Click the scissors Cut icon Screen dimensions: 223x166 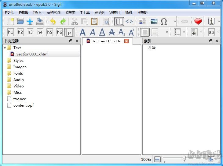coord(75,21)
